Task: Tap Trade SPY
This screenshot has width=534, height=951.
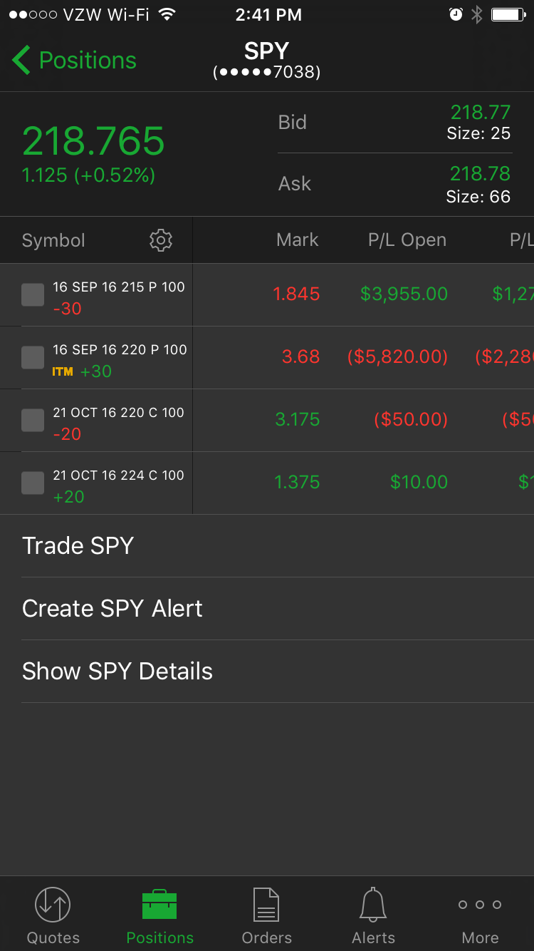Action: pos(267,545)
